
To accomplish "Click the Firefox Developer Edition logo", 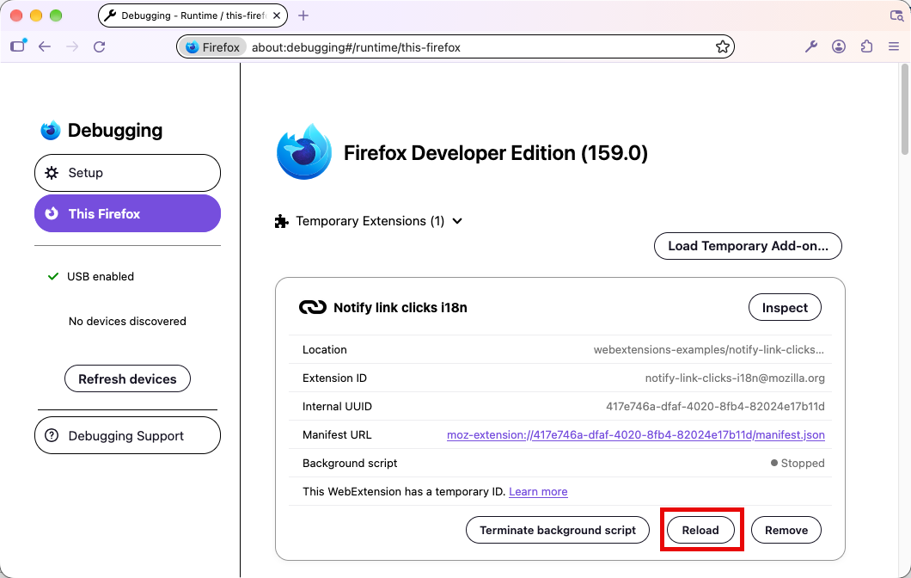I will pos(304,151).
